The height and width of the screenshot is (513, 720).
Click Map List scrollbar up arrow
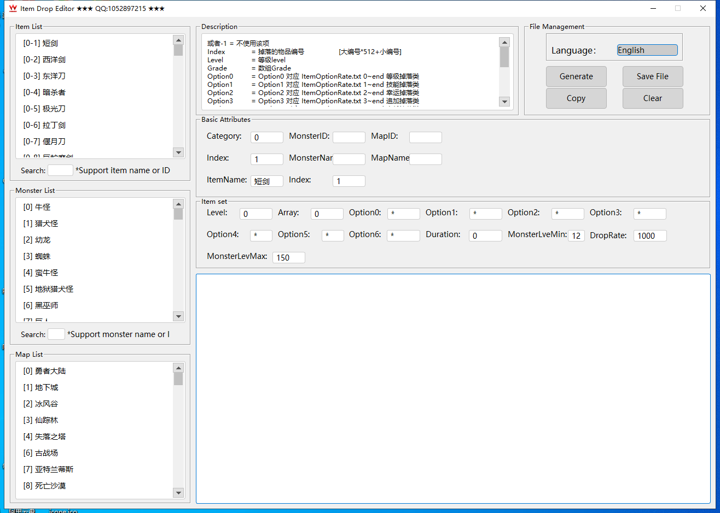pos(178,368)
